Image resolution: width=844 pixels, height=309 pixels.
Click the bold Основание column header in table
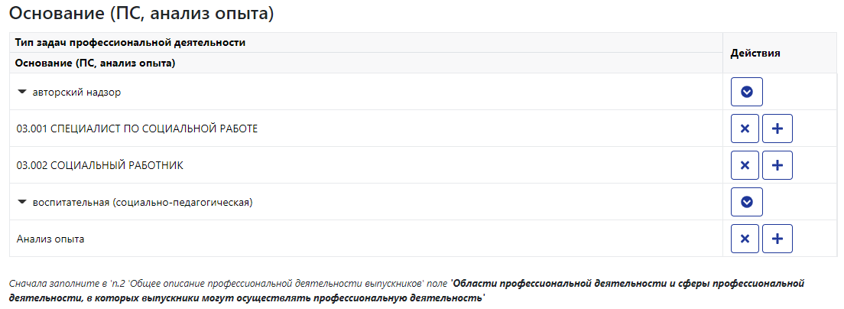[96, 63]
